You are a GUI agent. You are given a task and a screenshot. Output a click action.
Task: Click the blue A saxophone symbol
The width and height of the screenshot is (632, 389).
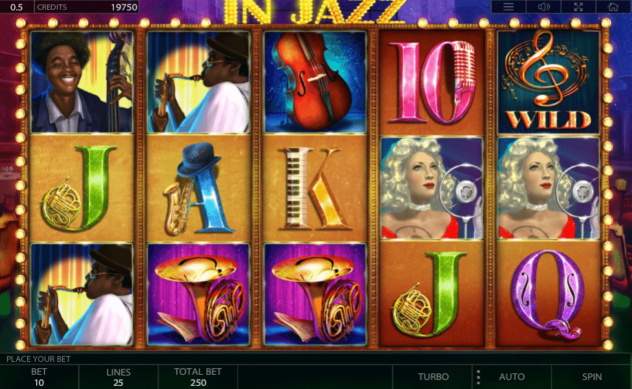pyautogui.click(x=198, y=188)
